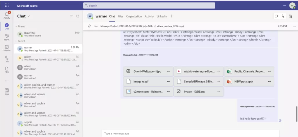Open options for y2mate.com audio file
This screenshot has height=137, width=298.
tap(168, 92)
